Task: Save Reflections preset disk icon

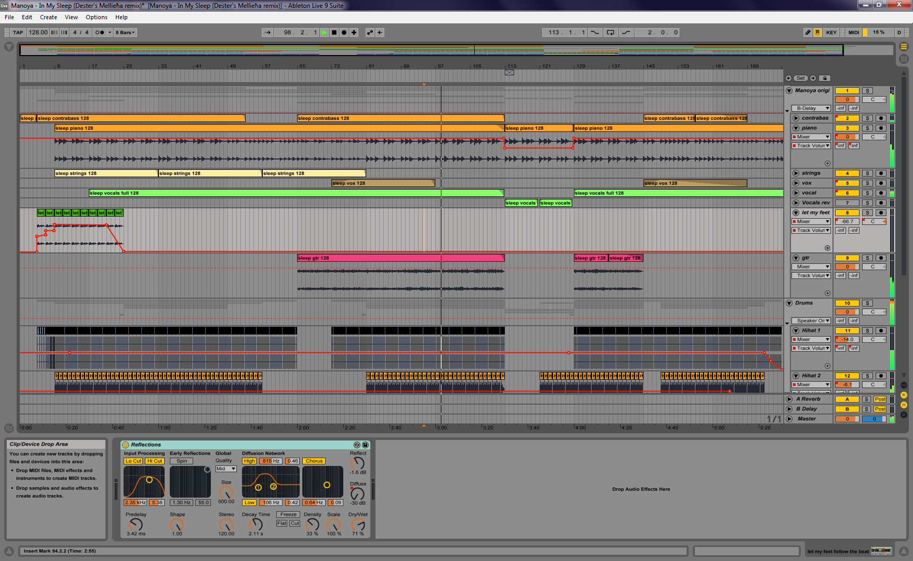Action: click(x=365, y=445)
